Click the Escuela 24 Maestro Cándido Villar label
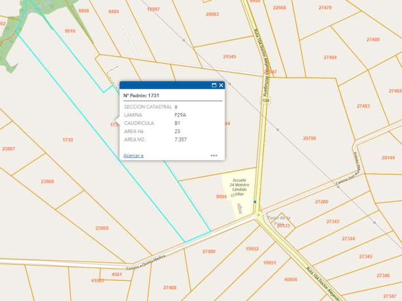This screenshot has height=301, width=402. (x=239, y=187)
